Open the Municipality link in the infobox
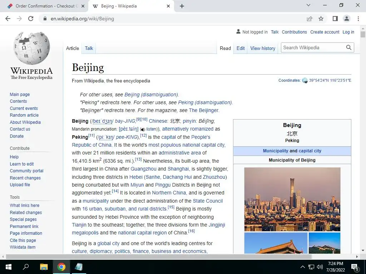This screenshot has height=274, width=366. click(x=276, y=151)
